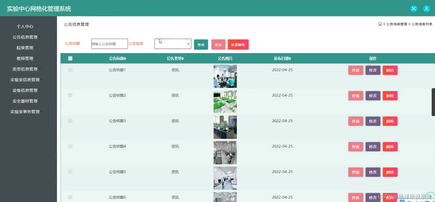Click 修改 for 公告标题3
The width and height of the screenshot is (435, 202).
tap(373, 121)
